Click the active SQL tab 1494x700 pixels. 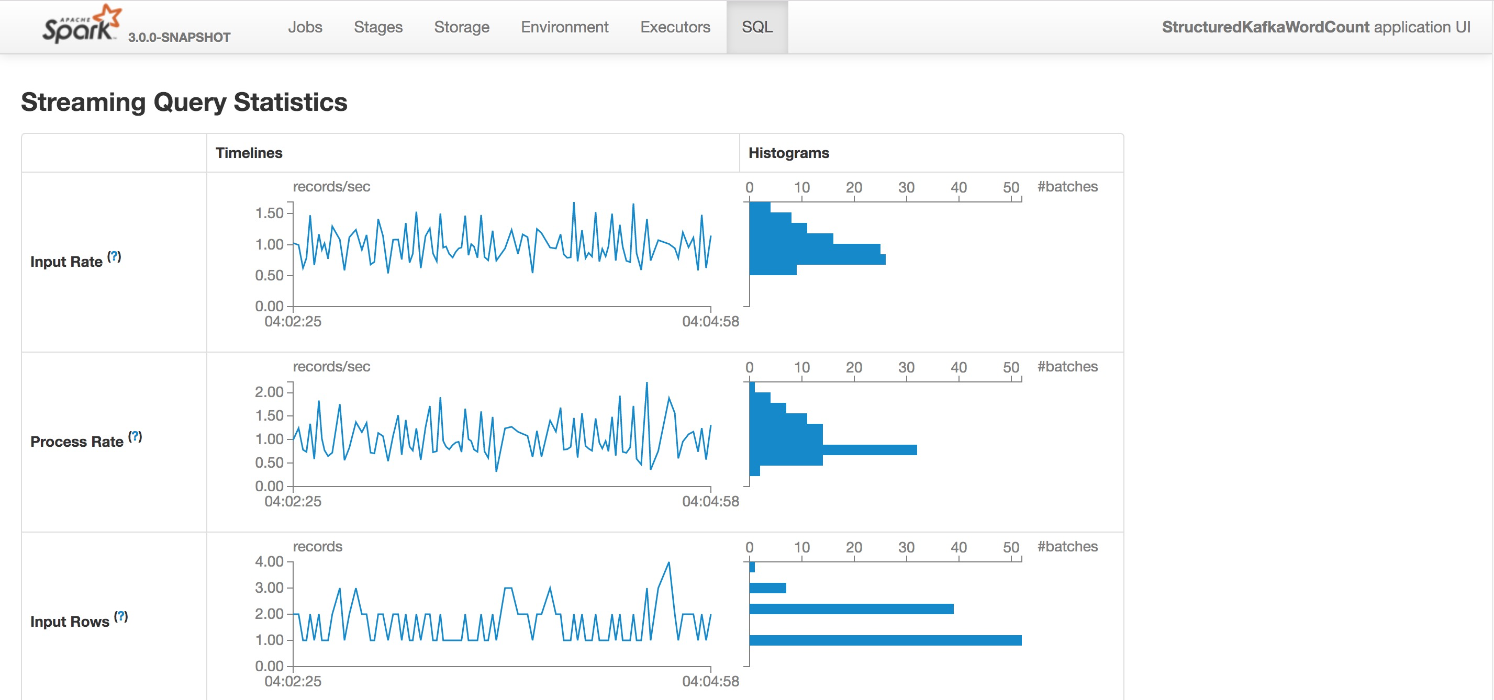pos(757,27)
